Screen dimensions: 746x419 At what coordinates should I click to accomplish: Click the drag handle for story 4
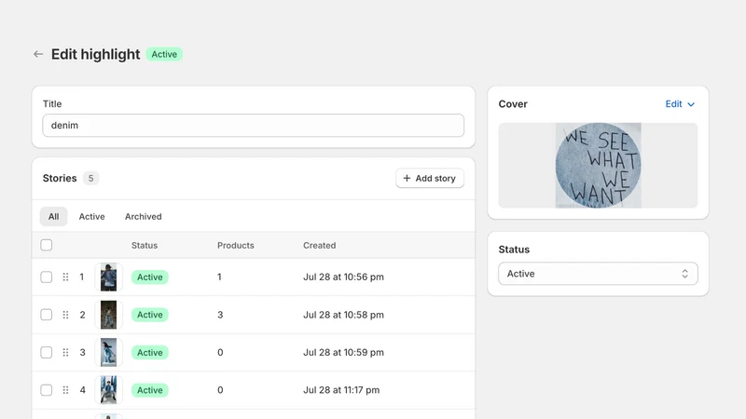coord(65,390)
